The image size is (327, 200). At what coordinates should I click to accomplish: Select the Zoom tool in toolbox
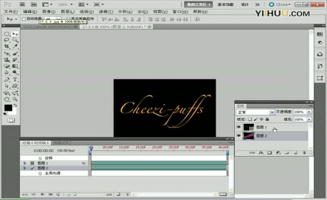[x=15, y=99]
